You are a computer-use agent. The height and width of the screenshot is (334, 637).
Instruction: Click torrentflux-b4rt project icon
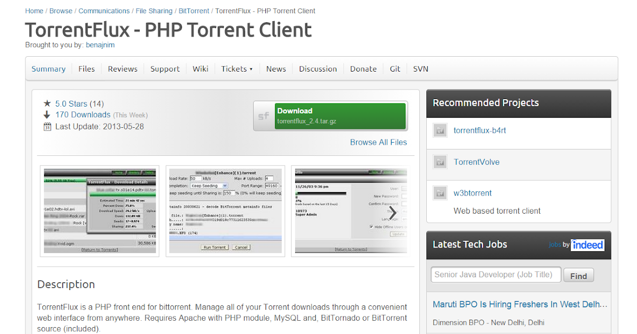coord(440,130)
